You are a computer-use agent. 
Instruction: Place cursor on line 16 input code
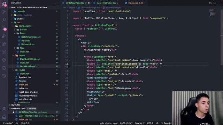(x=124, y=64)
